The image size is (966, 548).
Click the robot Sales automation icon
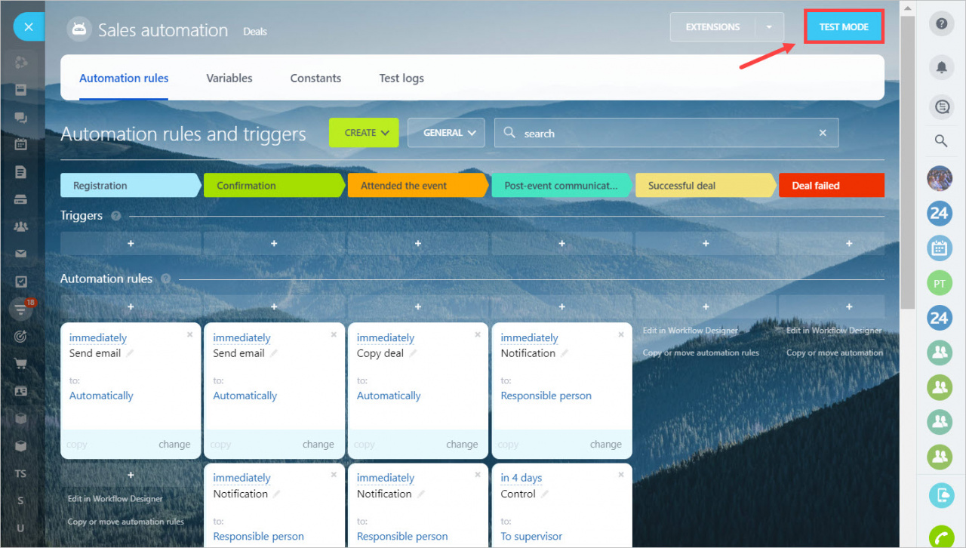(78, 30)
